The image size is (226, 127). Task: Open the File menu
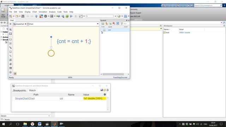(11, 12)
